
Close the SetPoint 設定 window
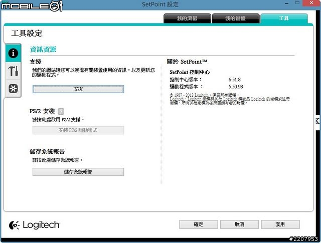point(311,3)
